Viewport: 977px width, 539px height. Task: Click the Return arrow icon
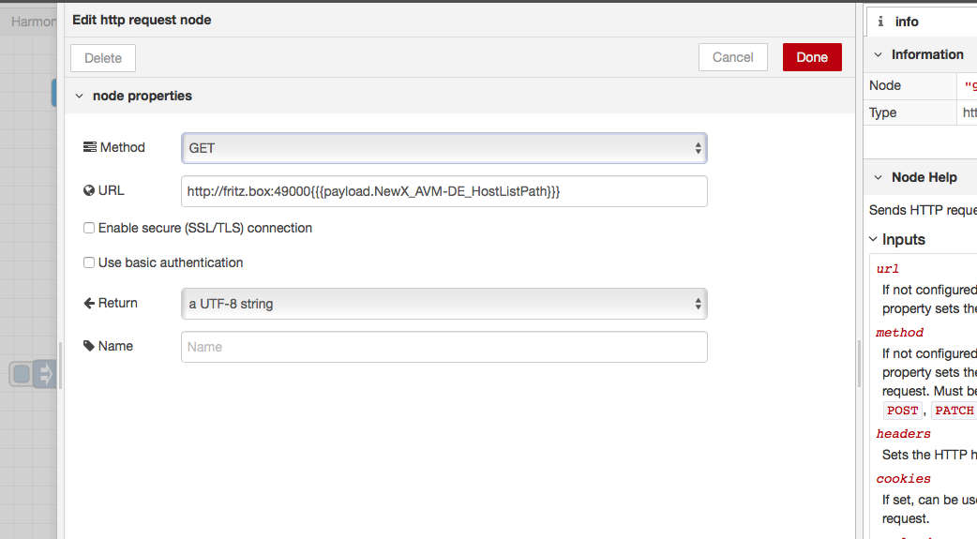click(89, 304)
